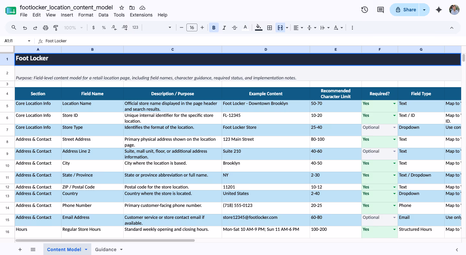Open the Help menu
This screenshot has height=255, width=466.
[162, 15]
